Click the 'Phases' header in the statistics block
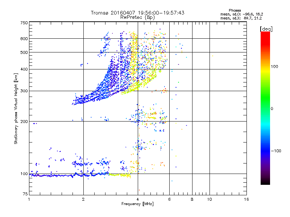The height and width of the screenshot is (217, 290). click(x=235, y=10)
